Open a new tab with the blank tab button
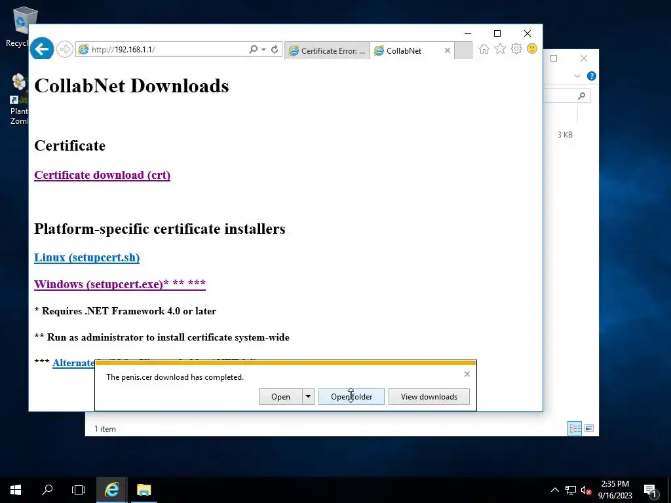 [463, 50]
